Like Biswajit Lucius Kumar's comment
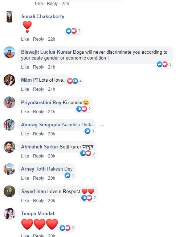 click(x=25, y=67)
